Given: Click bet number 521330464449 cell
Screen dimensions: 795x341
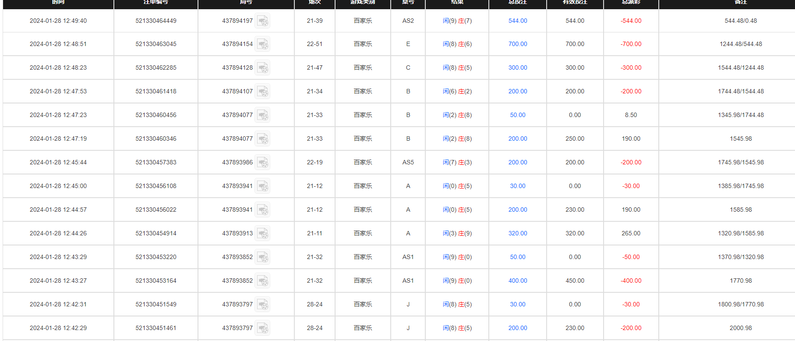Looking at the screenshot, I should tap(156, 21).
